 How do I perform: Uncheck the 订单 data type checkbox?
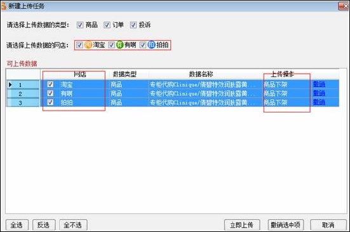click(107, 25)
